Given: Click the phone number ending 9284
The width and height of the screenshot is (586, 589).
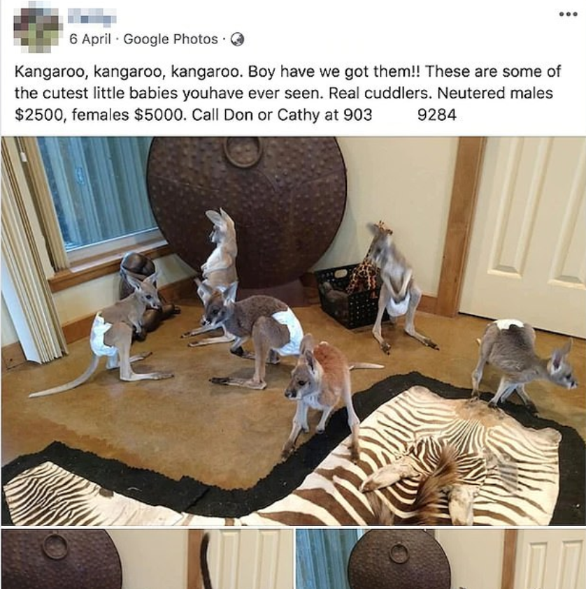Looking at the screenshot, I should pyautogui.click(x=437, y=115).
